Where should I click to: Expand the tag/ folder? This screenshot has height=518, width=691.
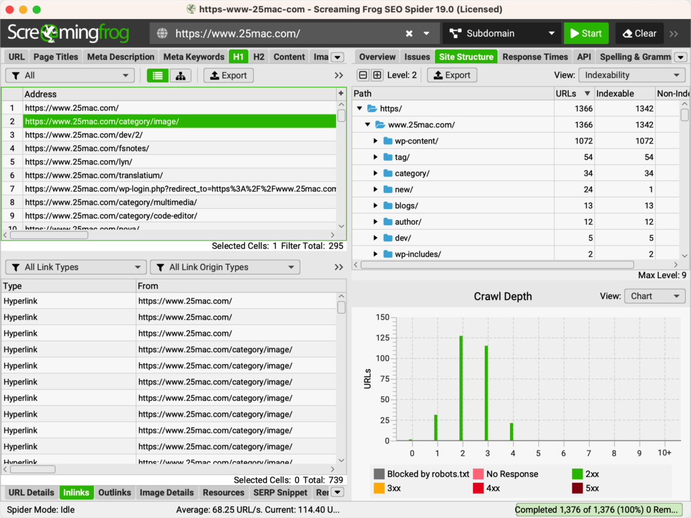click(375, 157)
